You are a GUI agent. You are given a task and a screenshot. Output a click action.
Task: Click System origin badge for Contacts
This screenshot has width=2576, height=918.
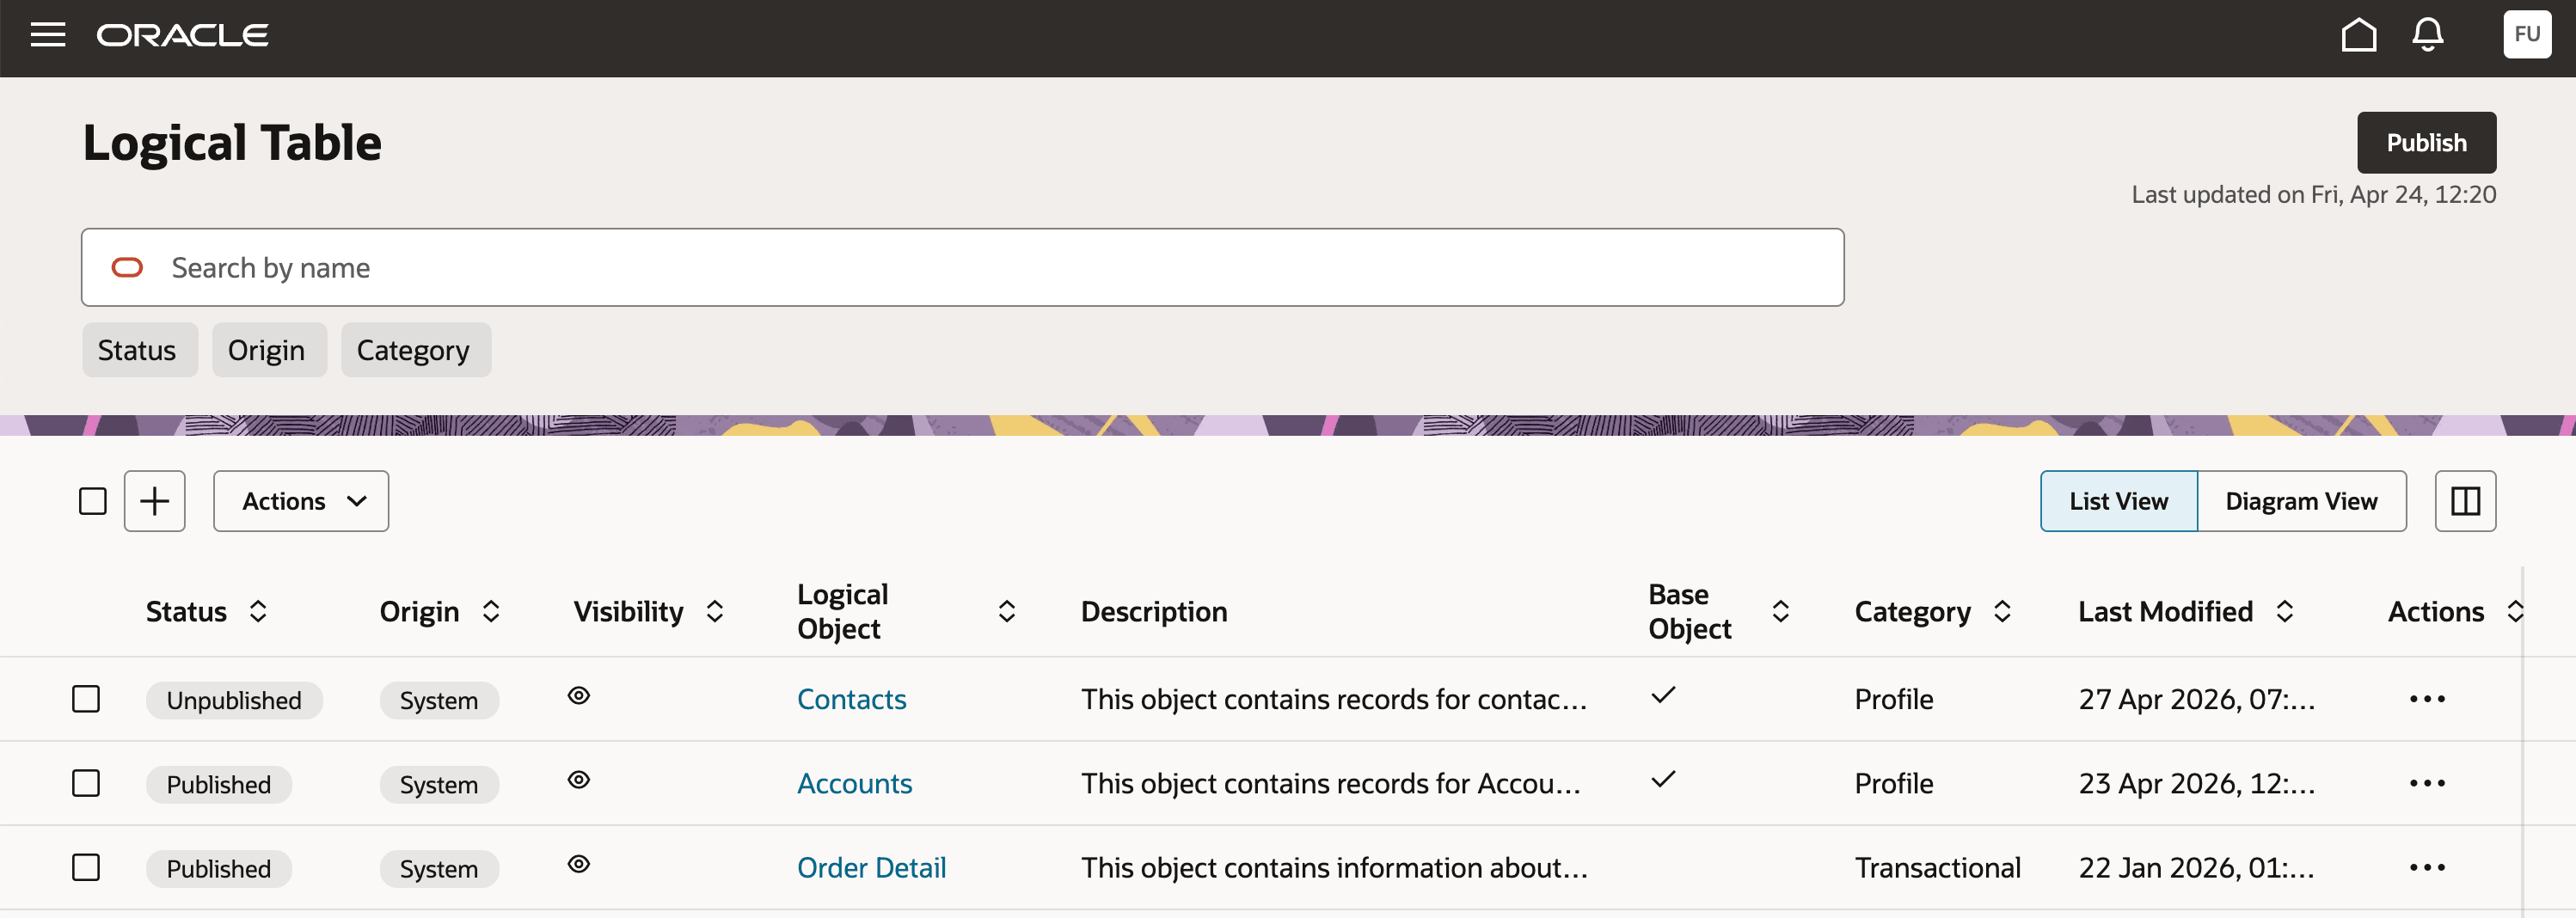(439, 700)
